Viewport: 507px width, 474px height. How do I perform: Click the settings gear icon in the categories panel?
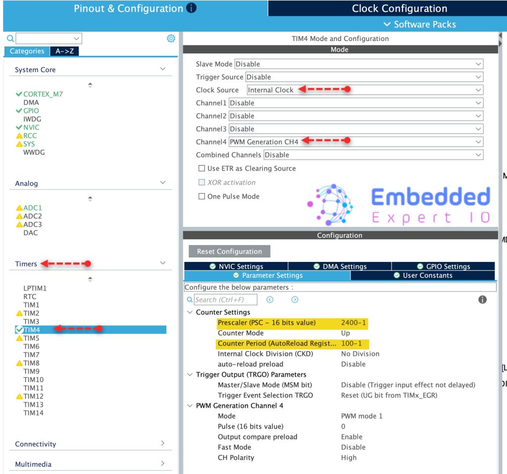point(171,39)
